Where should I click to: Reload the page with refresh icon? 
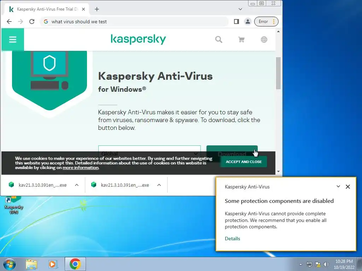click(32, 22)
